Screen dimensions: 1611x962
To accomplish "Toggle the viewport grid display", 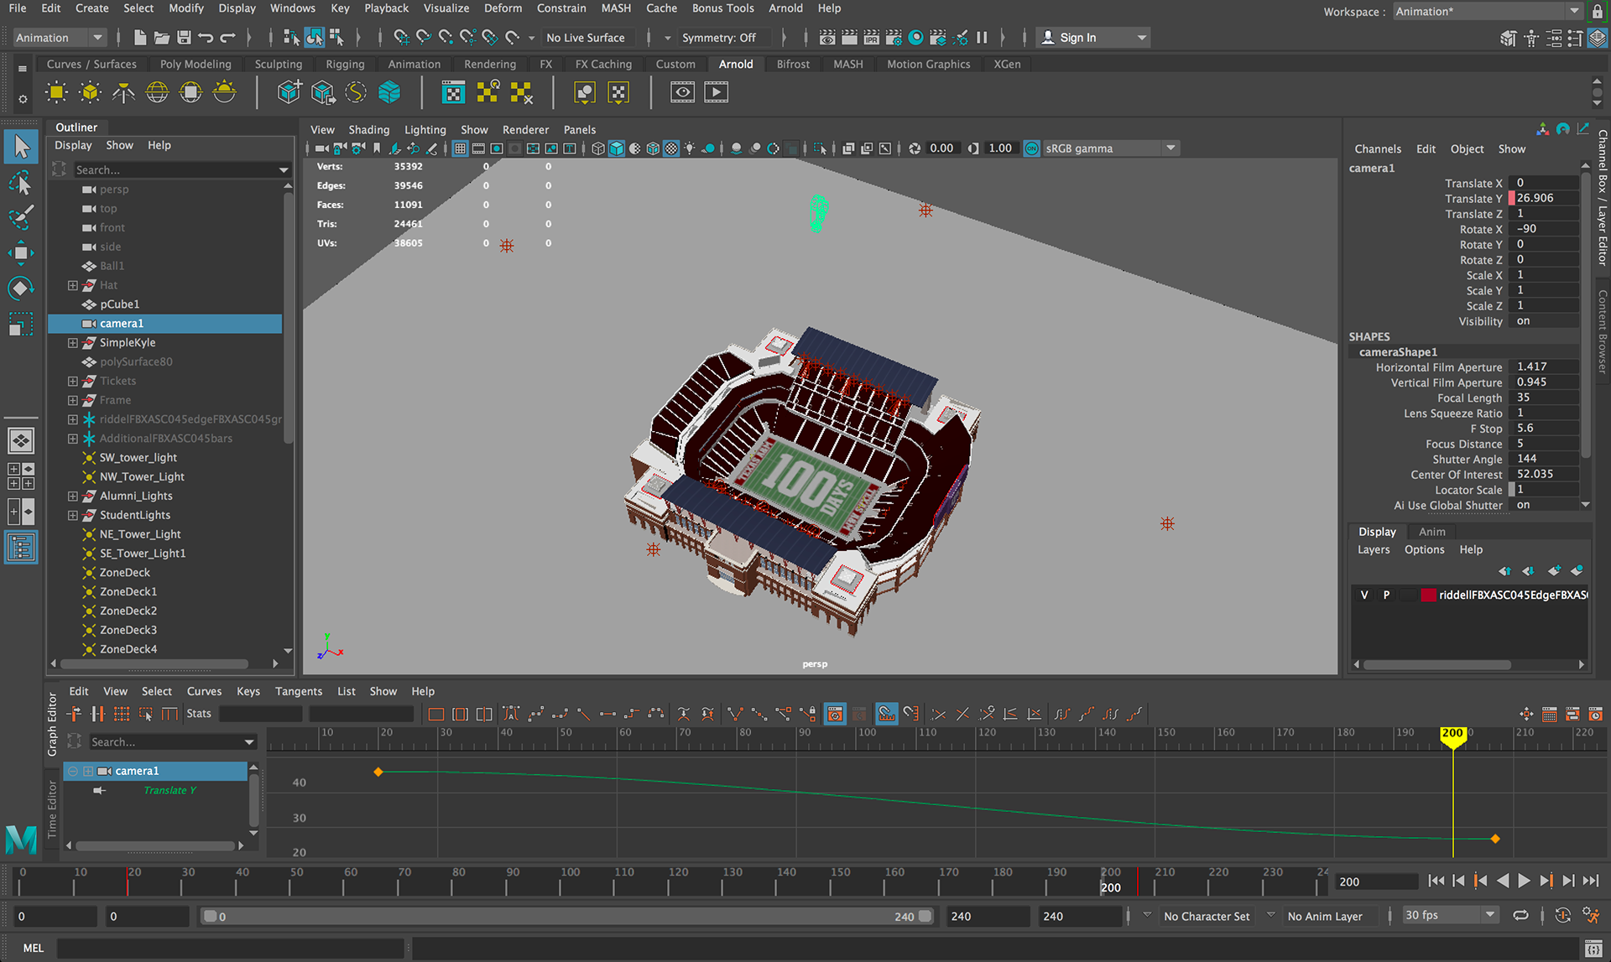I will (x=460, y=148).
